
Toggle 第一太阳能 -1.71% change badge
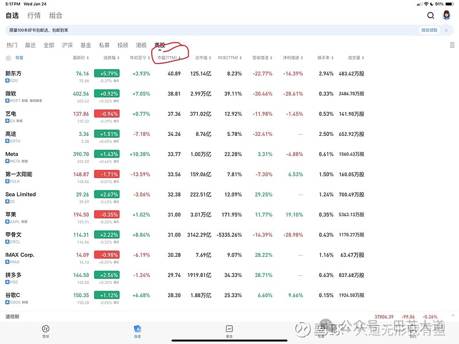(107, 174)
